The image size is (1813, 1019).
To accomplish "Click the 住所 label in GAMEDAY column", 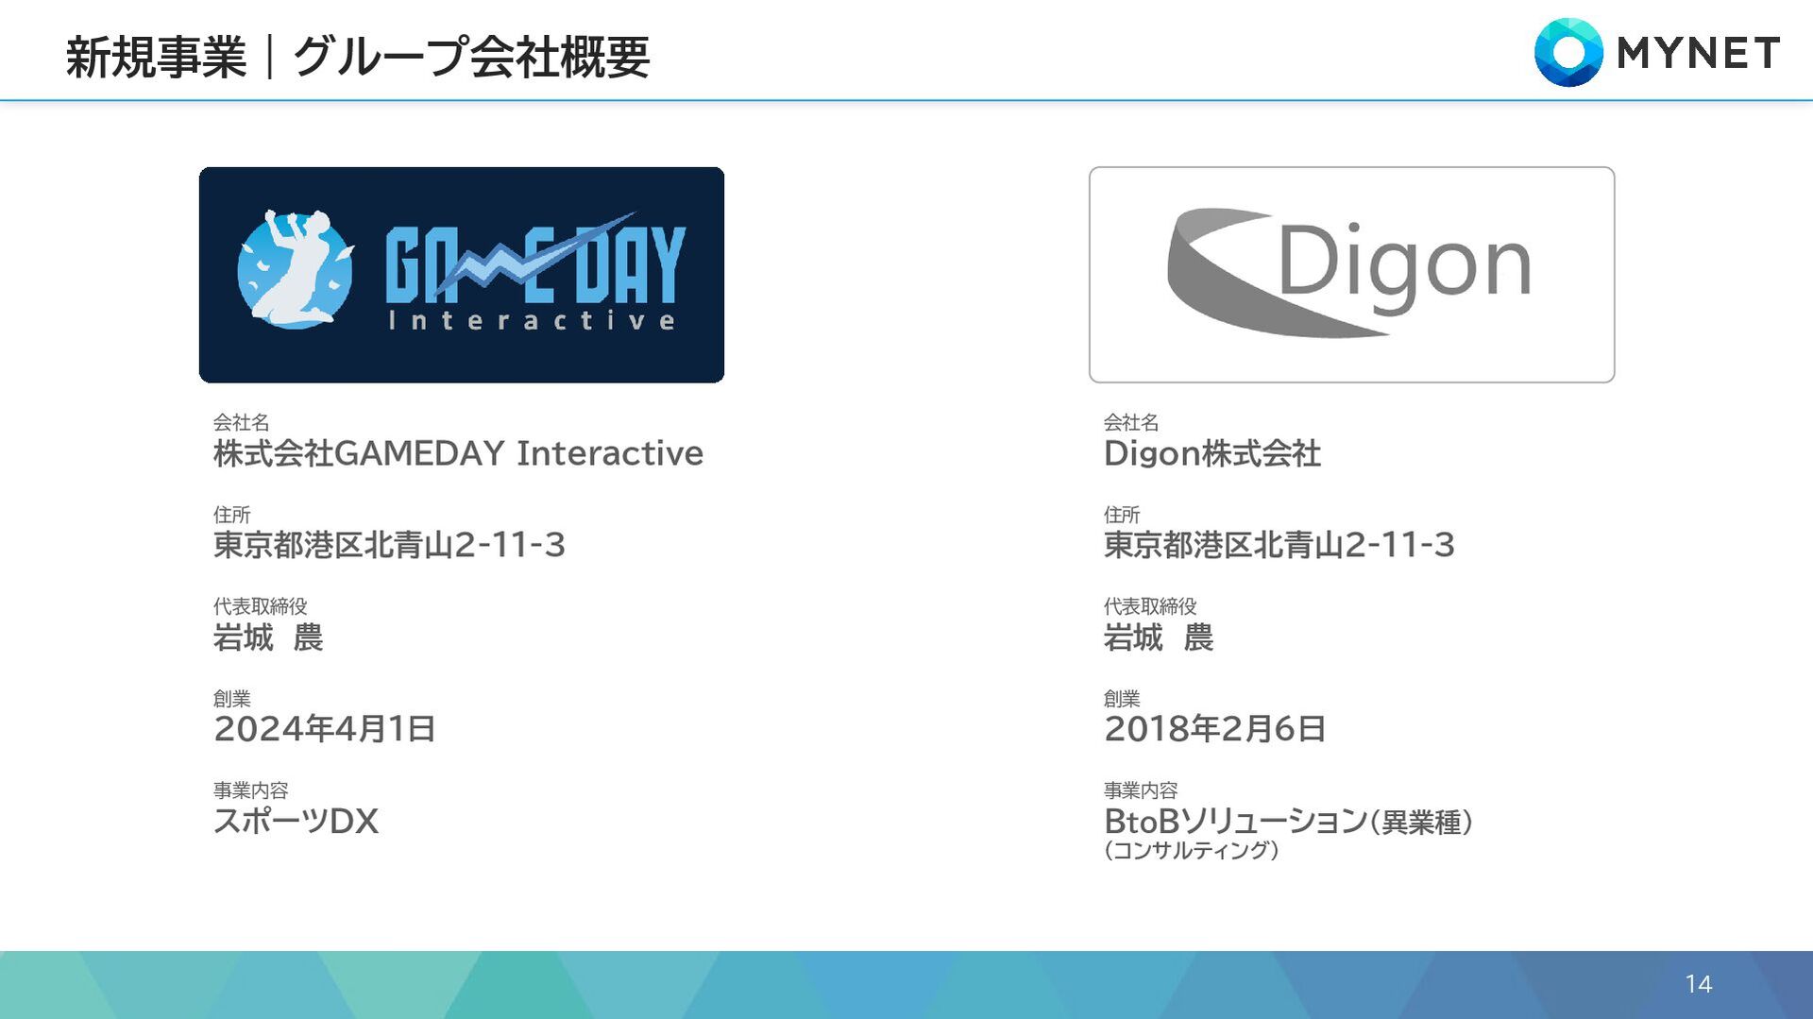I will pyautogui.click(x=231, y=515).
